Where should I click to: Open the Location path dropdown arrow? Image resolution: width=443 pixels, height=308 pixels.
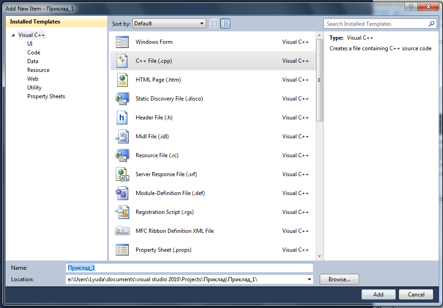click(x=309, y=279)
